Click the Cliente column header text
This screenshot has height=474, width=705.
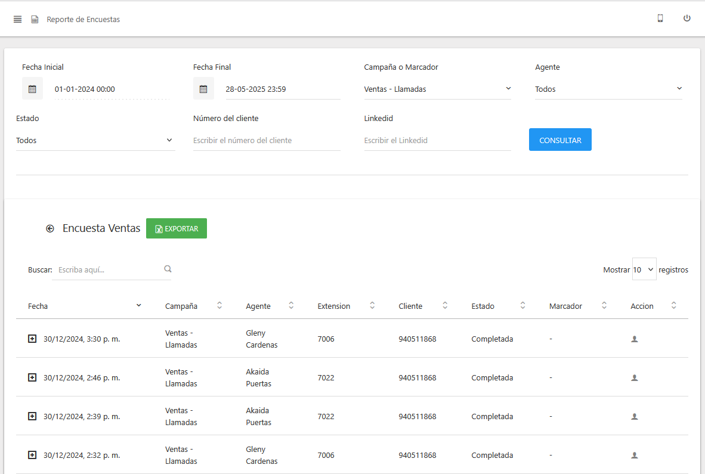[x=410, y=306]
